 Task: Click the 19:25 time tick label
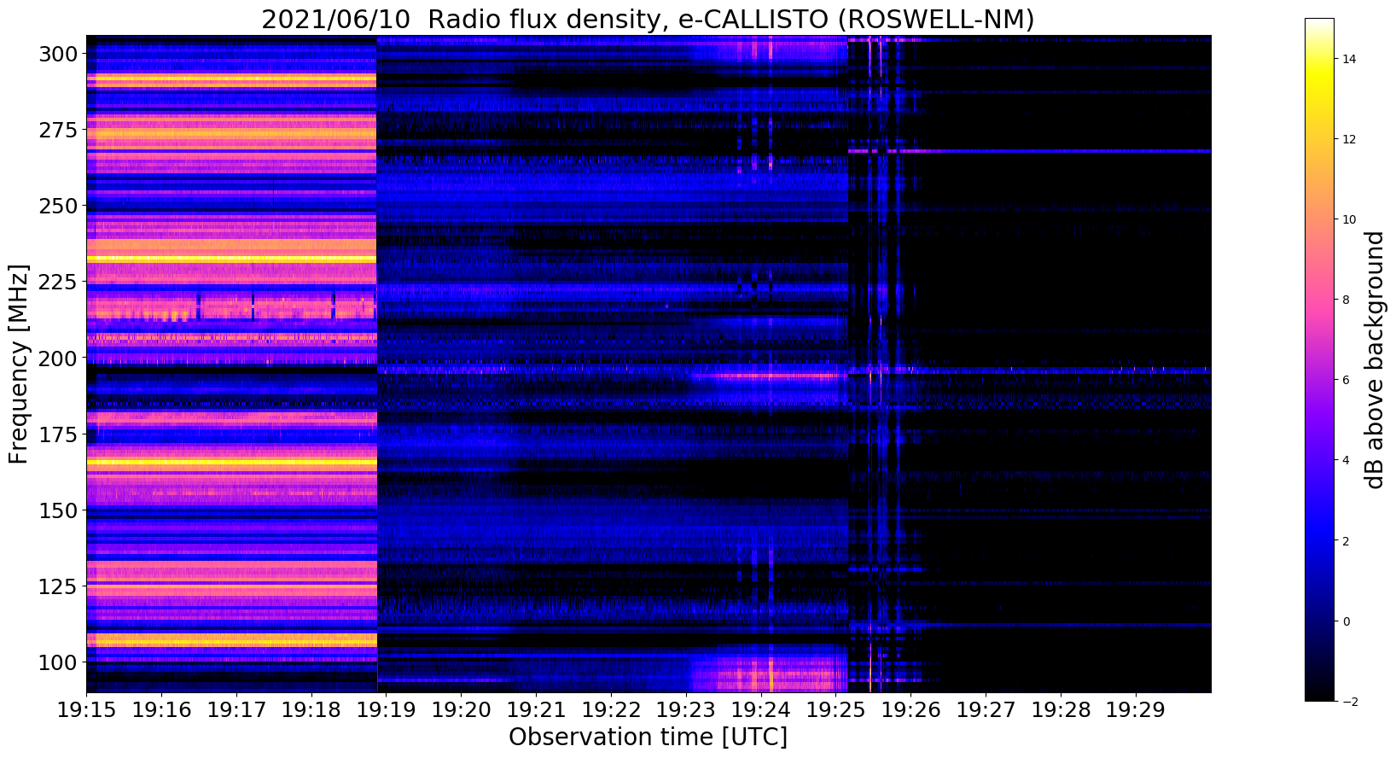click(x=836, y=710)
